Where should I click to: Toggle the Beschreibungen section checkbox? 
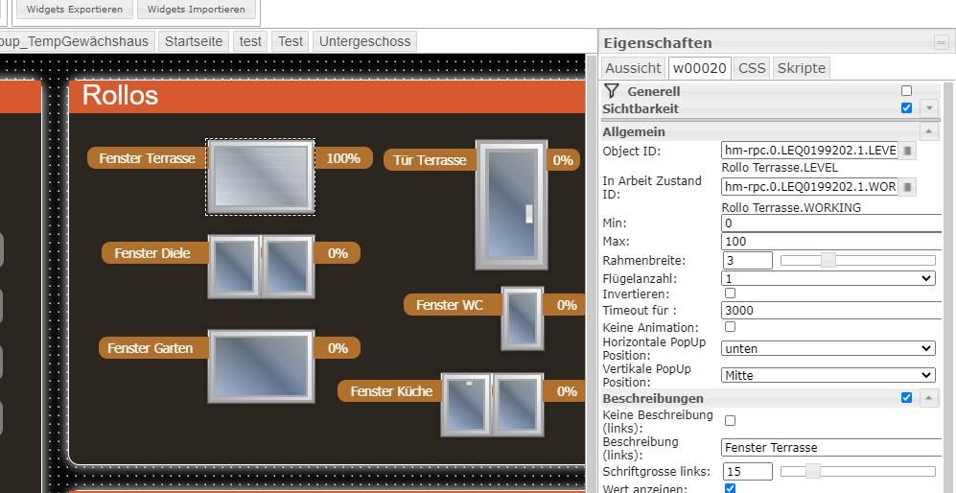coord(906,398)
